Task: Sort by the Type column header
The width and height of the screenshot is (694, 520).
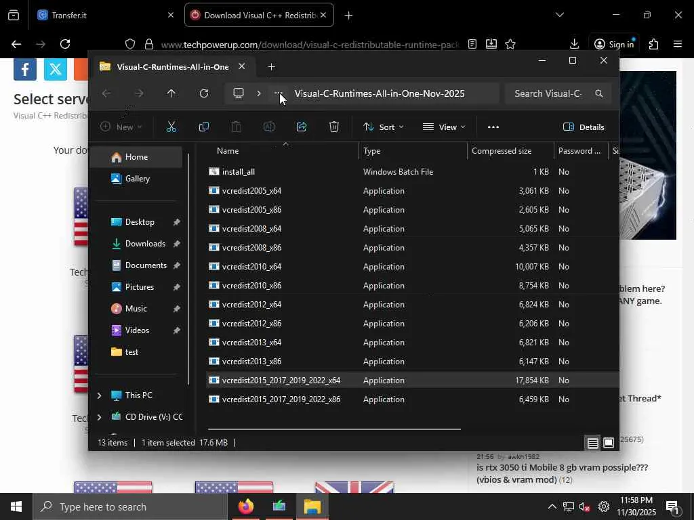Action: pos(372,151)
